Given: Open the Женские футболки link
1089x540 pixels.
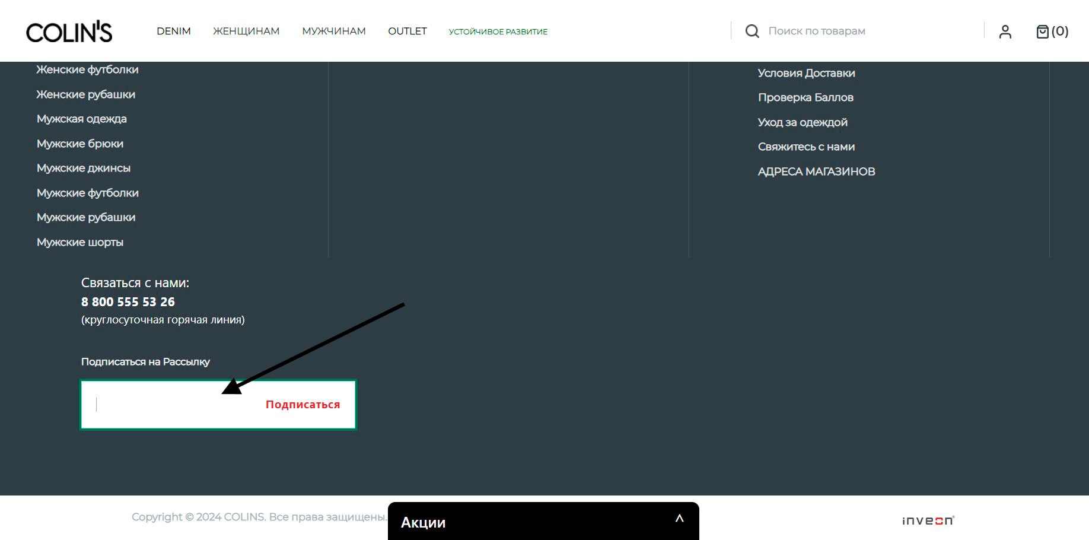Looking at the screenshot, I should [x=87, y=69].
